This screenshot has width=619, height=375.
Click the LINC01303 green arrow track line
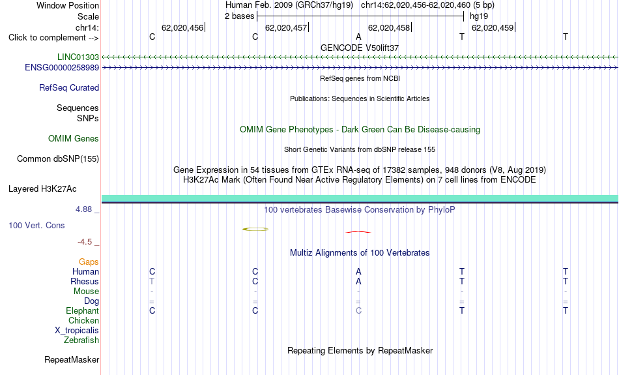(x=360, y=57)
